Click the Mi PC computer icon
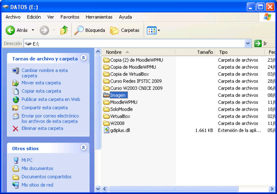This screenshot has width=277, height=194. coord(16,160)
